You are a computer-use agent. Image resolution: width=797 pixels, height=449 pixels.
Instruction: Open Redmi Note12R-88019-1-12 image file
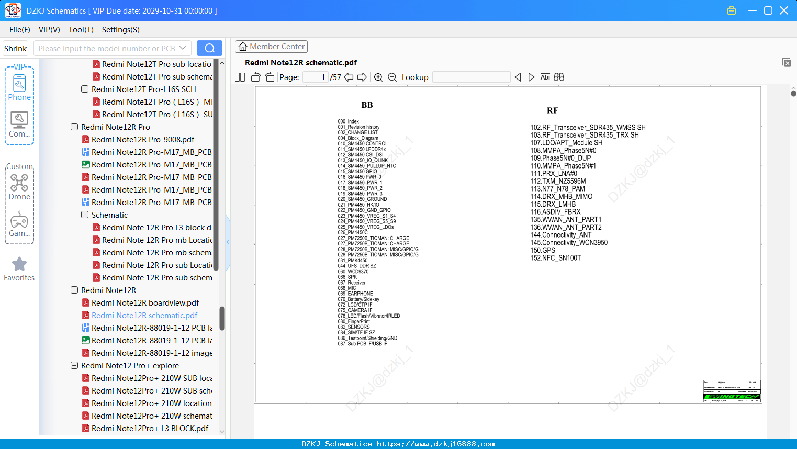[147, 353]
